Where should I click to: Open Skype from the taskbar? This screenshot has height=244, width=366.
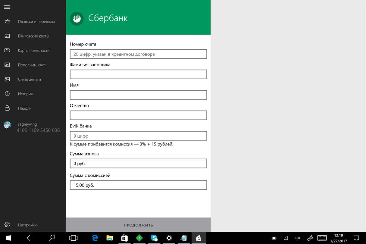point(154,238)
